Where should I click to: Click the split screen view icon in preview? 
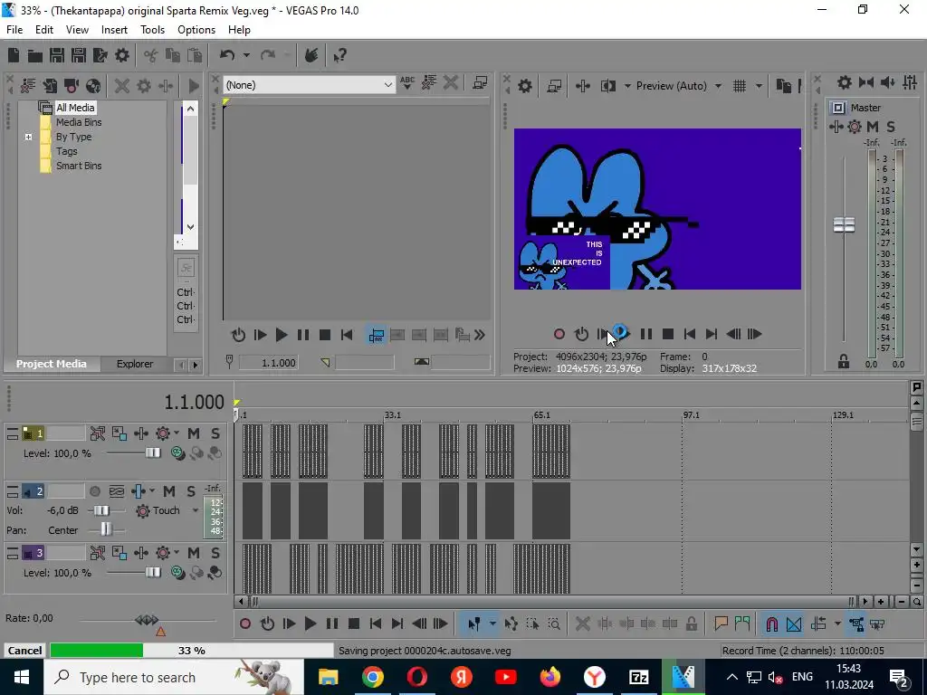(x=608, y=86)
